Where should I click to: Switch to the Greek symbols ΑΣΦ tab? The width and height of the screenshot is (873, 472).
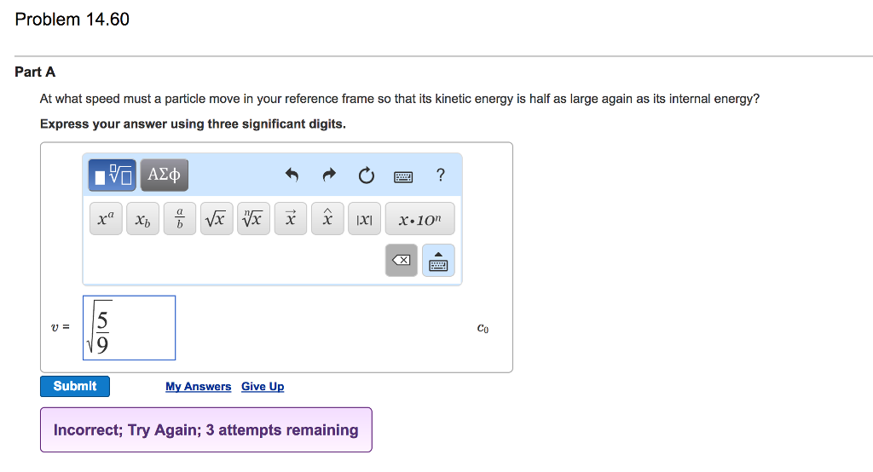tap(165, 176)
